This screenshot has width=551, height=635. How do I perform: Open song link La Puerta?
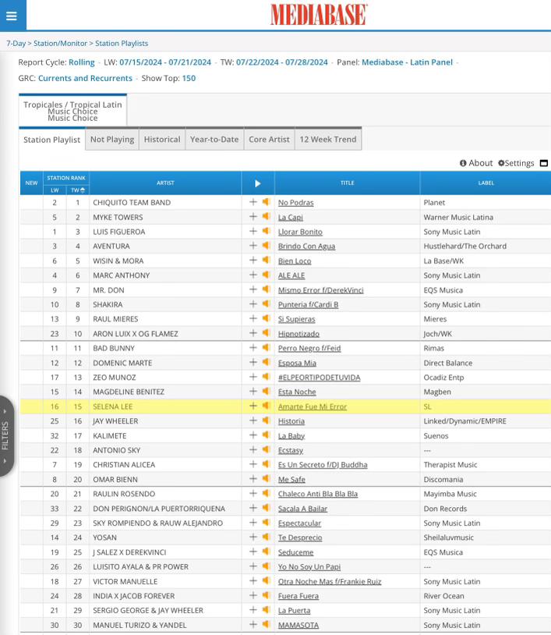[294, 611]
